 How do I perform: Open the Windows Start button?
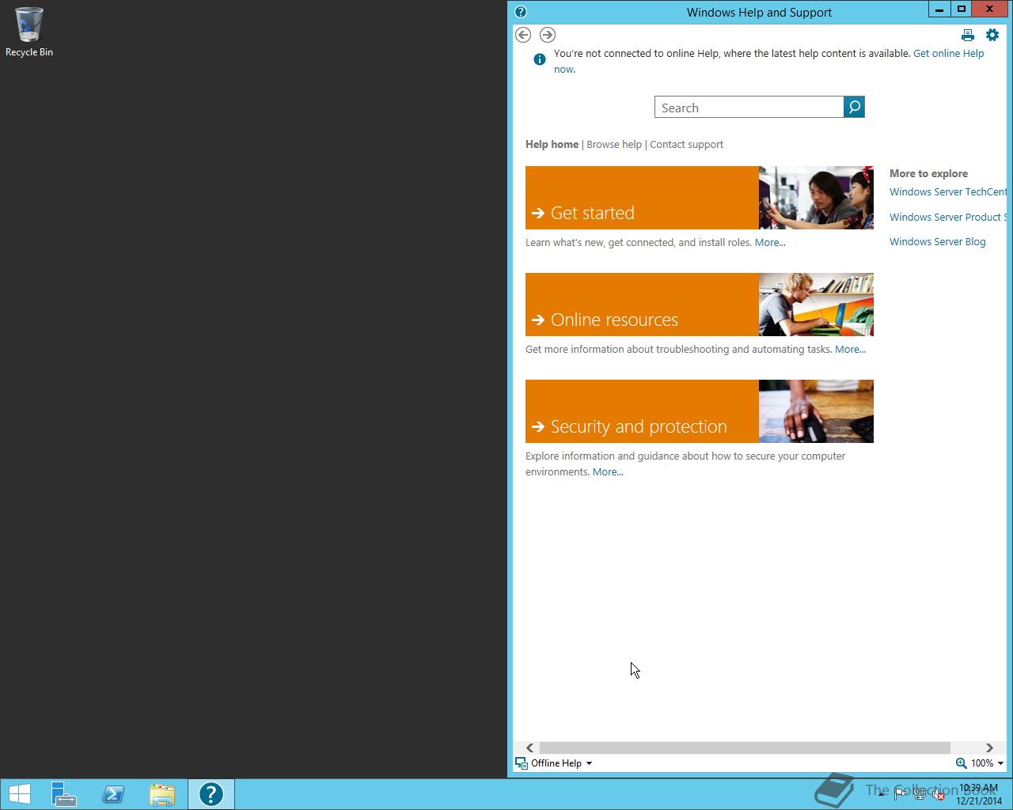point(20,794)
